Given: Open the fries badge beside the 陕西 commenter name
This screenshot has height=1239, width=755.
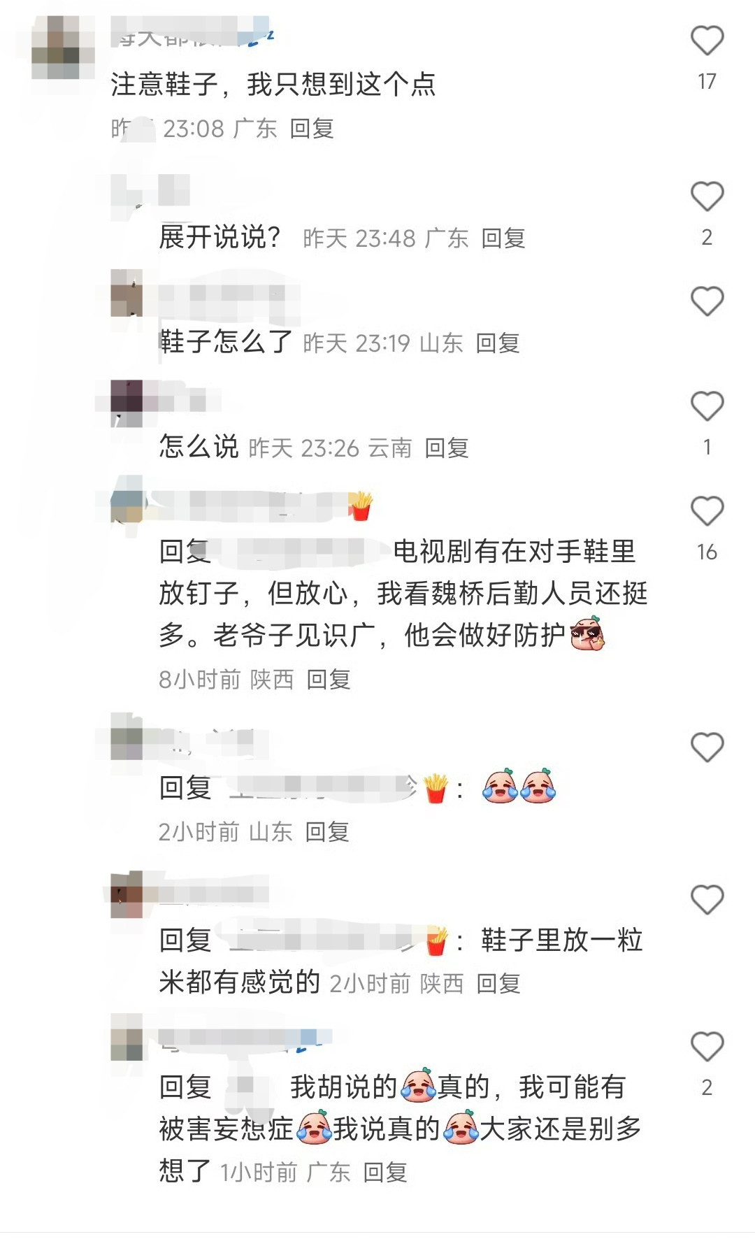Looking at the screenshot, I should tap(361, 506).
